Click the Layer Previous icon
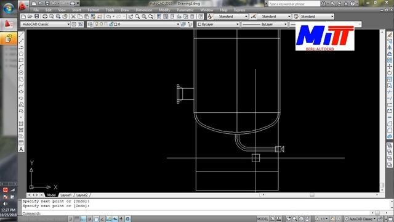Viewport: 394px width, 222px height. tap(190, 24)
